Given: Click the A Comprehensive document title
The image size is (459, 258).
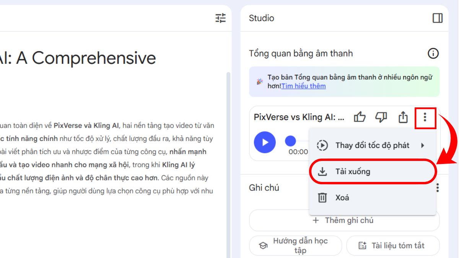Looking at the screenshot, I should [x=78, y=58].
